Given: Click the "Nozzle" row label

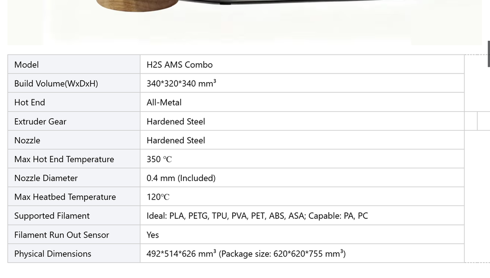Looking at the screenshot, I should pyautogui.click(x=27, y=140).
